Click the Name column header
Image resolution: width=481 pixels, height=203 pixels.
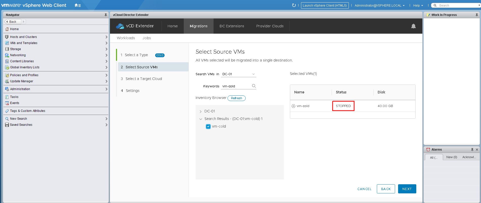pos(299,92)
